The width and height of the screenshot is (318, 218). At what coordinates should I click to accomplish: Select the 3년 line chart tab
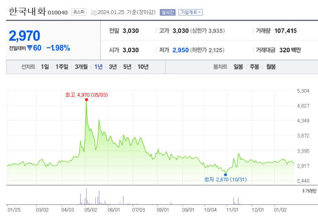(x=113, y=67)
